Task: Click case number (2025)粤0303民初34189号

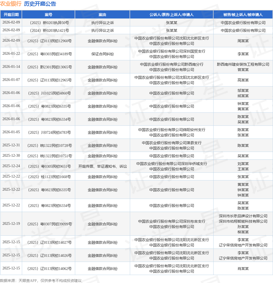Action: (x=49, y=54)
